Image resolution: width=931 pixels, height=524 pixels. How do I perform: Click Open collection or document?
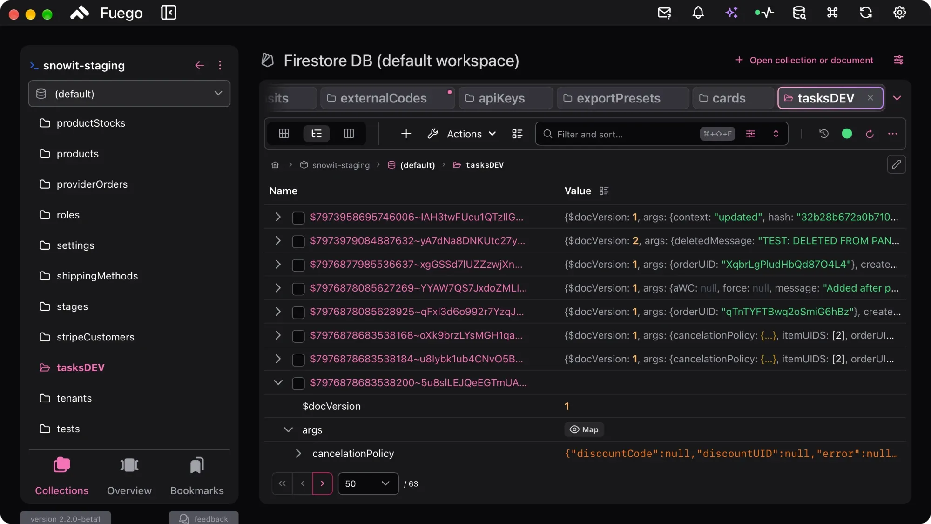pyautogui.click(x=804, y=60)
